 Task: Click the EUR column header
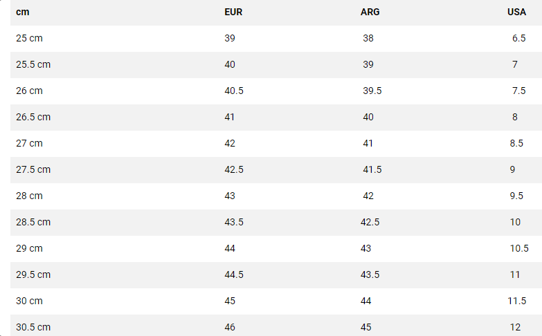click(x=233, y=12)
